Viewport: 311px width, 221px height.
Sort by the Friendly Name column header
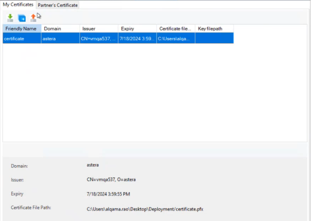click(22, 29)
